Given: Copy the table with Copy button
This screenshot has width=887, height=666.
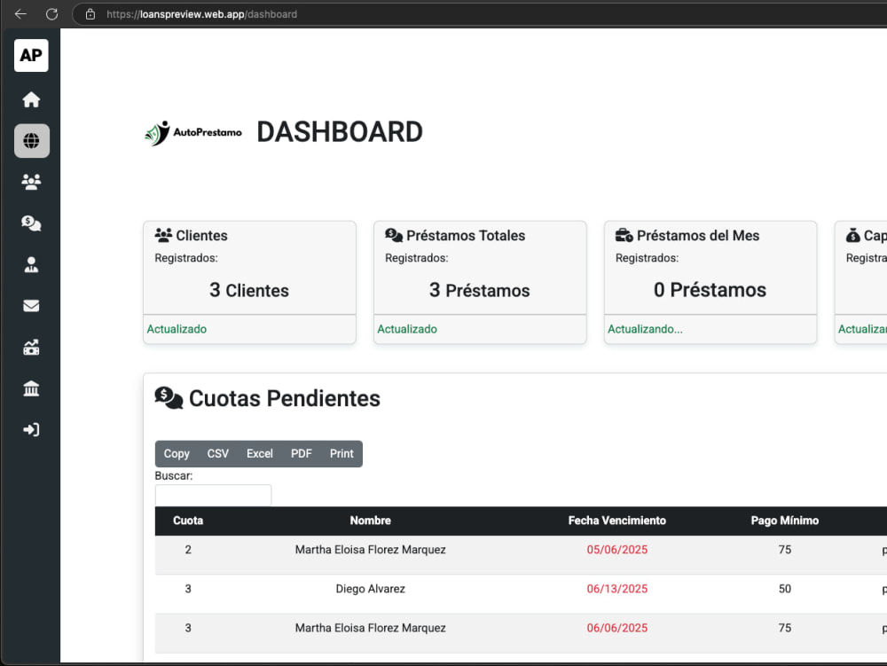Looking at the screenshot, I should 177,453.
